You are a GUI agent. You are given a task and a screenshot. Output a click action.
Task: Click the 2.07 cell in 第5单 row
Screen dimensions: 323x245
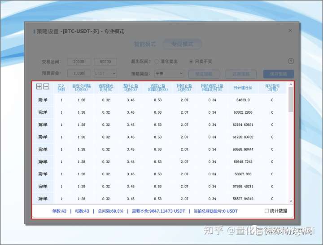[184, 149]
